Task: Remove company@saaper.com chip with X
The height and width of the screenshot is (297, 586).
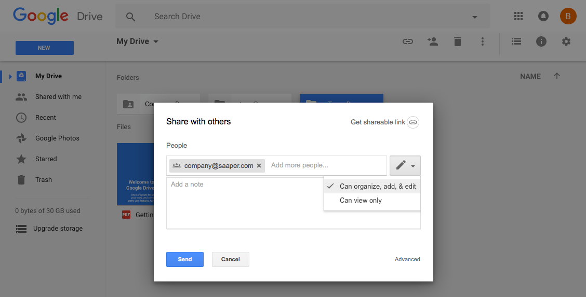Action: pyautogui.click(x=259, y=166)
